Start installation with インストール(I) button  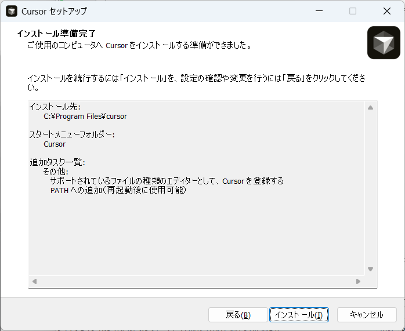coord(299,315)
